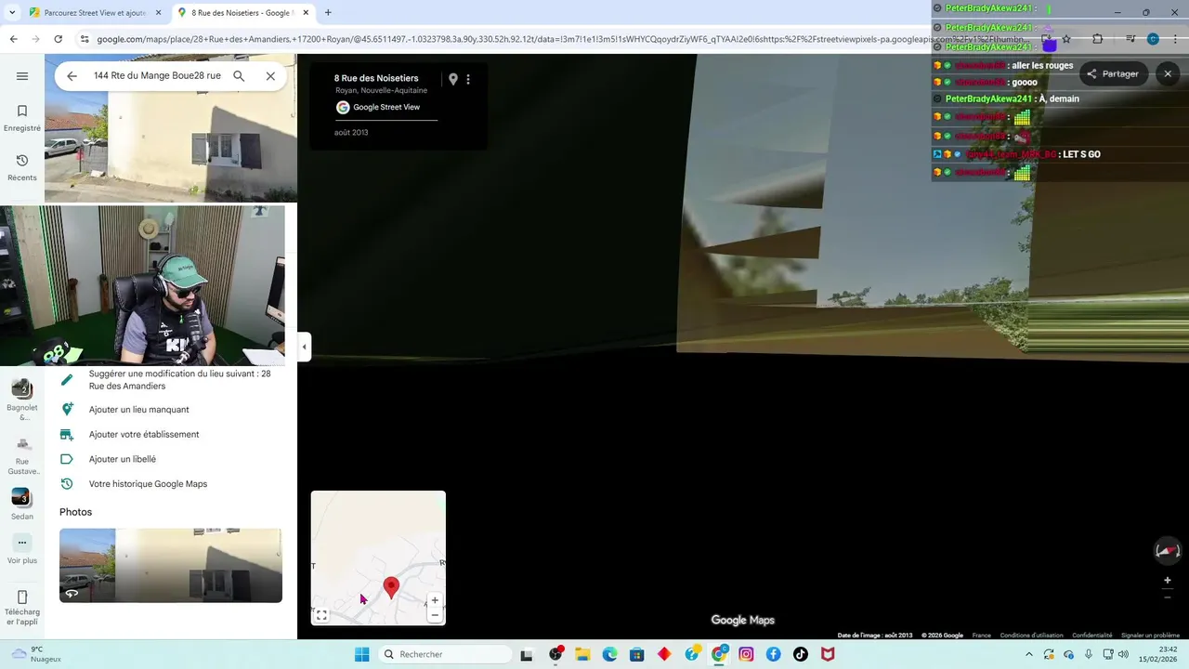Image resolution: width=1189 pixels, height=669 pixels.
Task: Click the 'août 2013' date text
Action: (351, 133)
